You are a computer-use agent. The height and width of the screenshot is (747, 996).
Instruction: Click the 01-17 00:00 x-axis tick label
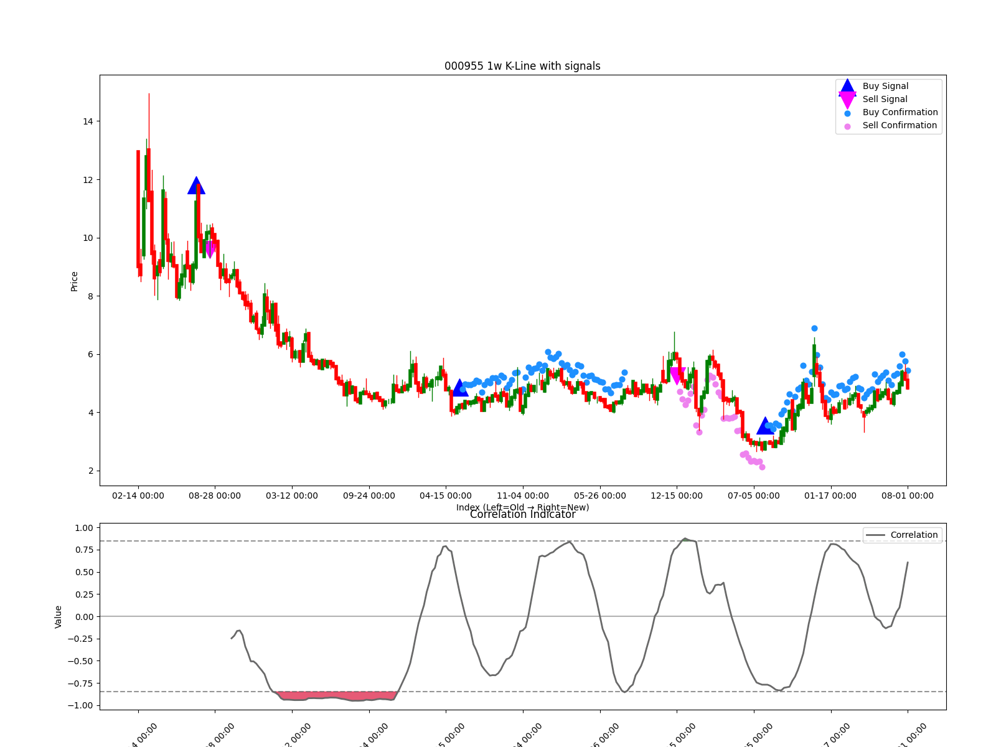(830, 496)
